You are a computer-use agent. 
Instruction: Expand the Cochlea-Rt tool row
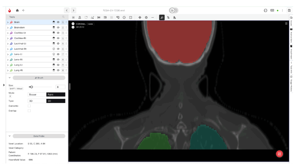click(x=8, y=38)
